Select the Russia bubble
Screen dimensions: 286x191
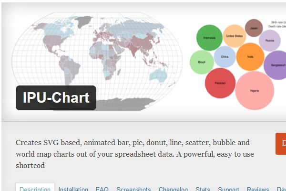pos(270,41)
